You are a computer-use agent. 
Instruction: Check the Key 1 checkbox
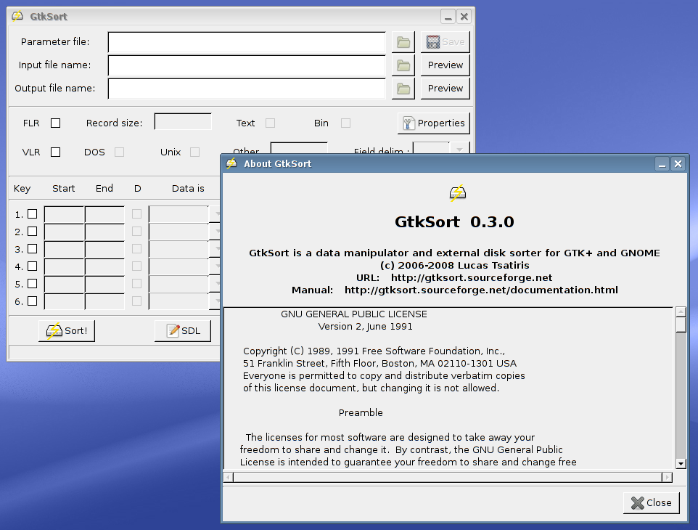click(32, 214)
